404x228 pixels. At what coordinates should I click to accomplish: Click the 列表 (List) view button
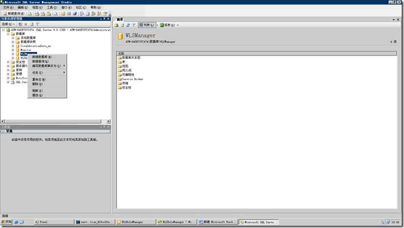[147, 25]
